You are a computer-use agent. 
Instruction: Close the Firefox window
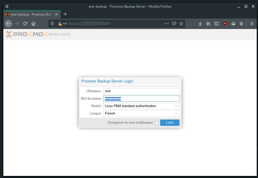coord(253,7)
